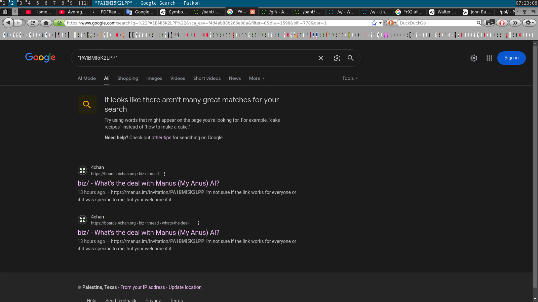
Task: Expand the Tools dropdown
Action: tap(350, 78)
